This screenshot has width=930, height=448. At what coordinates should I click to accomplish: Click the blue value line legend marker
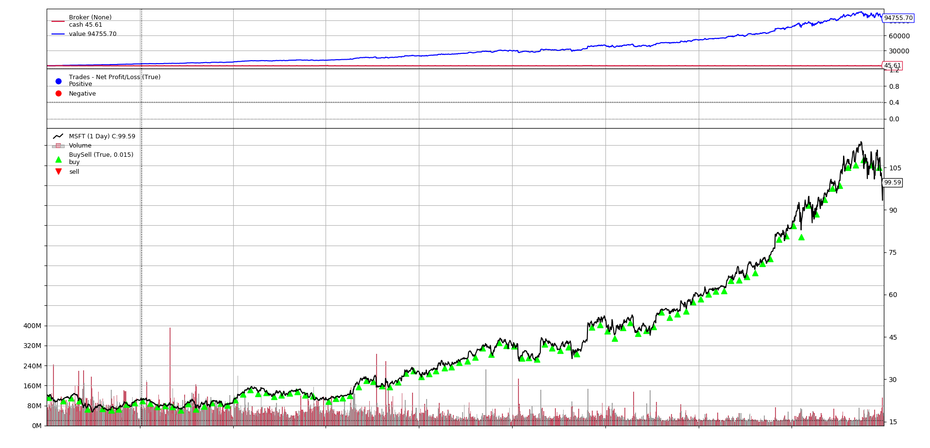pyautogui.click(x=58, y=34)
